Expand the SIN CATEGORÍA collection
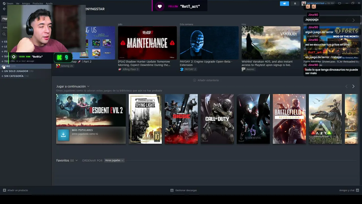362x204 pixels. click(3, 76)
